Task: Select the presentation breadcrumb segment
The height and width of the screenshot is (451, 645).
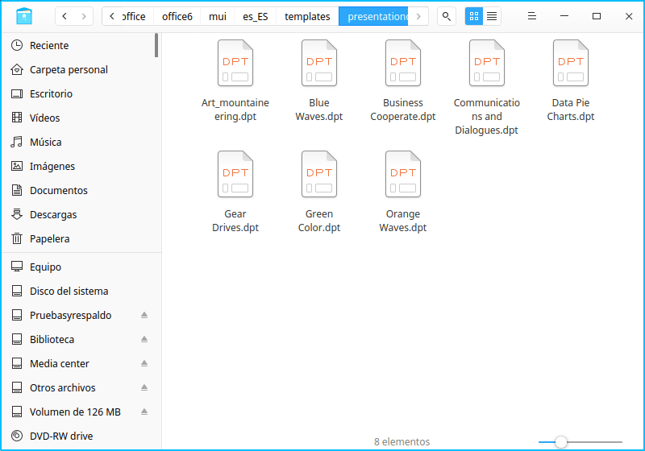Action: pos(373,16)
